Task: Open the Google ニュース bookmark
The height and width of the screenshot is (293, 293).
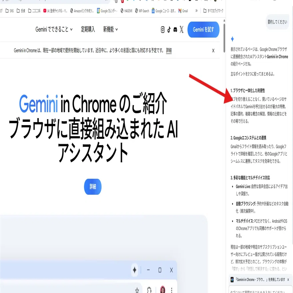Action: 164,11
